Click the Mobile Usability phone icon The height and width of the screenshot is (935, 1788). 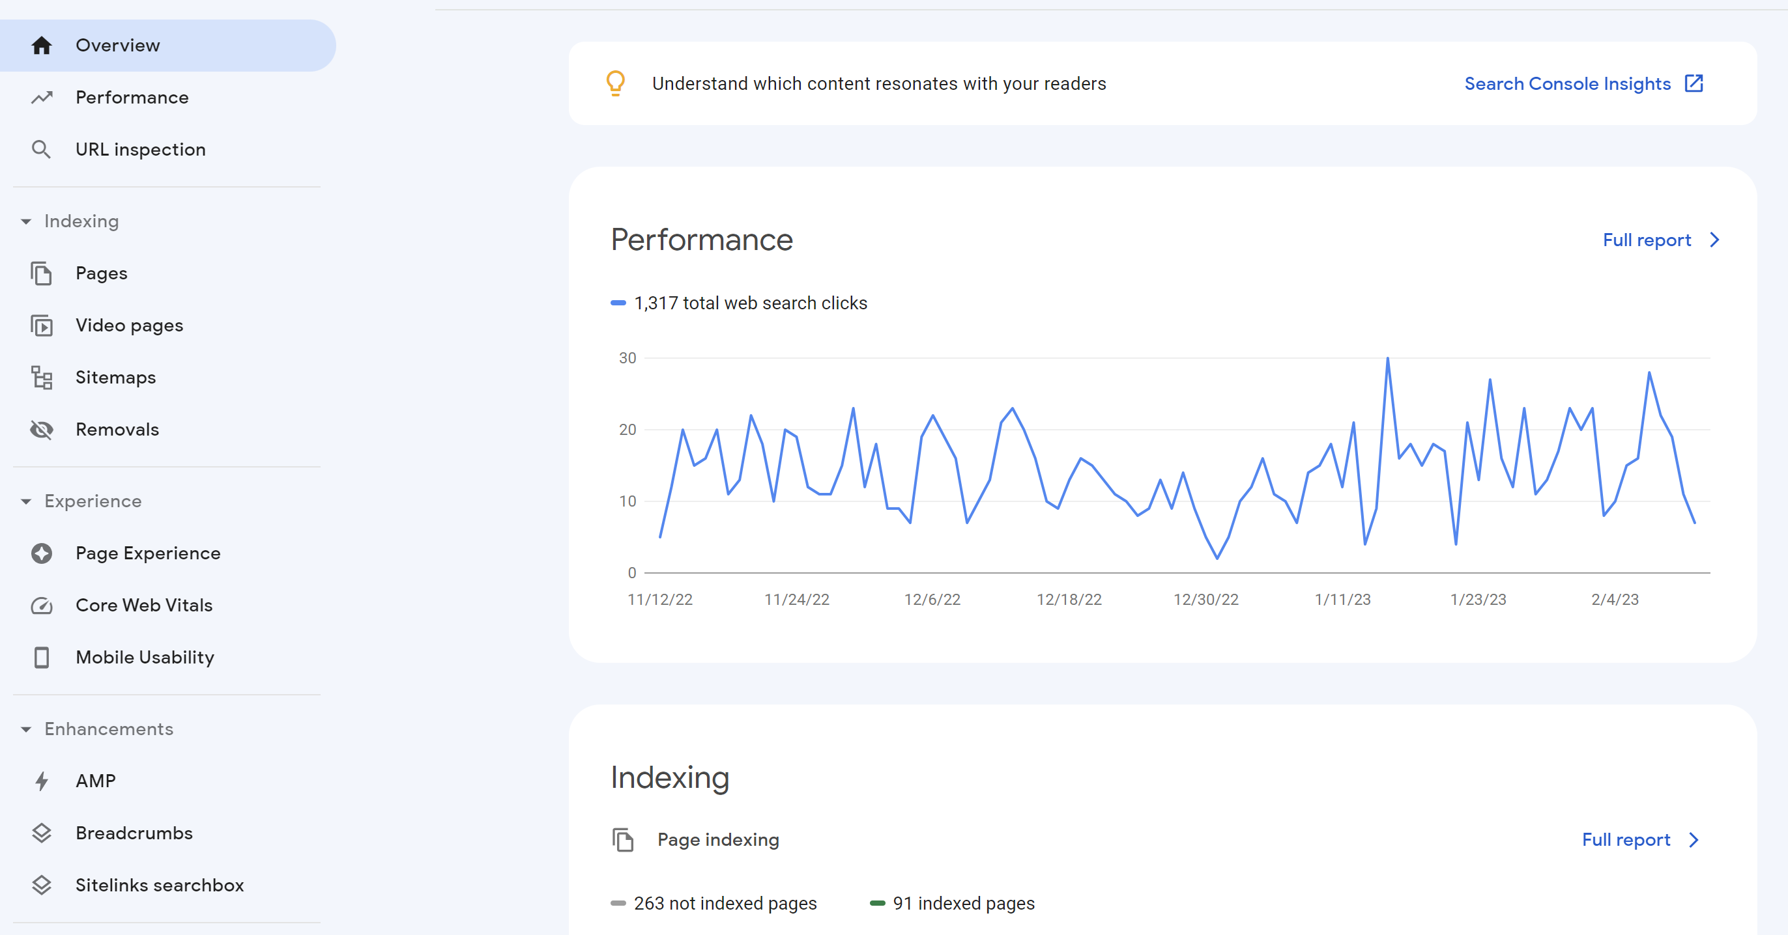[42, 657]
